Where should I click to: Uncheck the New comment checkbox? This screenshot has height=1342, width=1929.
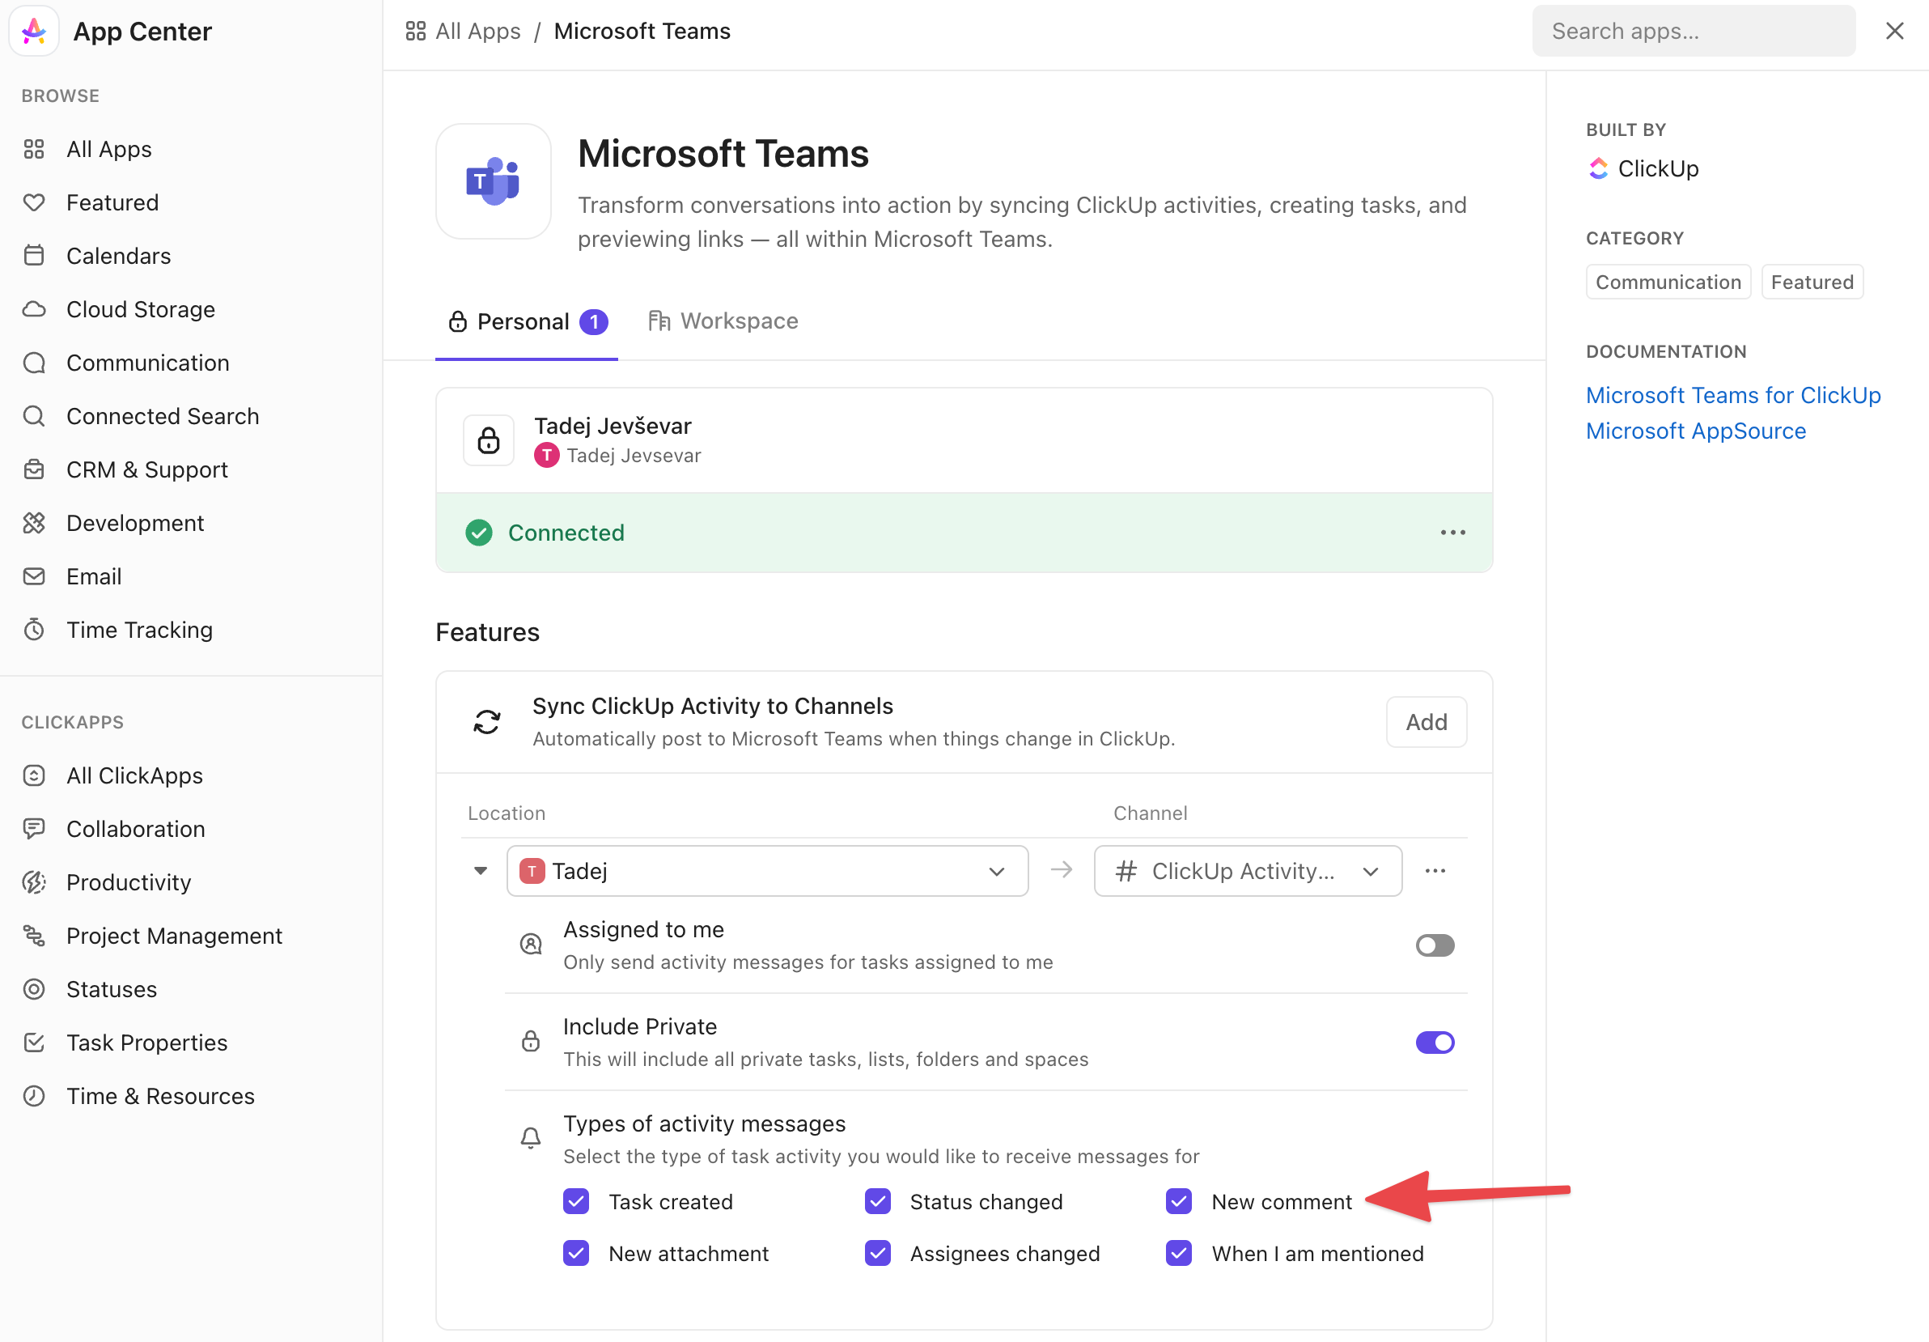[x=1178, y=1202]
